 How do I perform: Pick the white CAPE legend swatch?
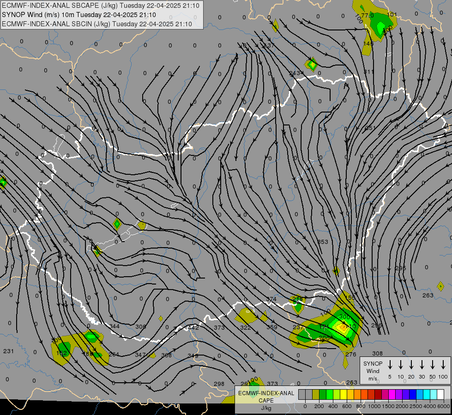tap(440, 395)
